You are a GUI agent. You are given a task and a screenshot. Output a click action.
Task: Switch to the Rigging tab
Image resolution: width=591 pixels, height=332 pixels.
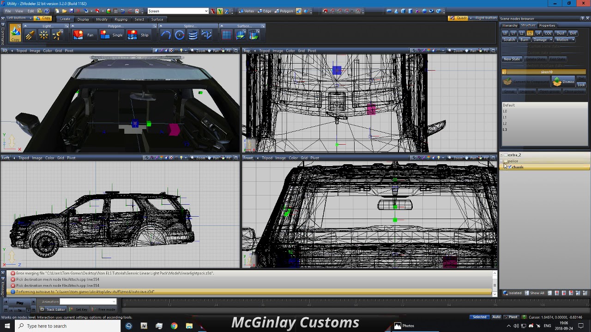pyautogui.click(x=121, y=19)
